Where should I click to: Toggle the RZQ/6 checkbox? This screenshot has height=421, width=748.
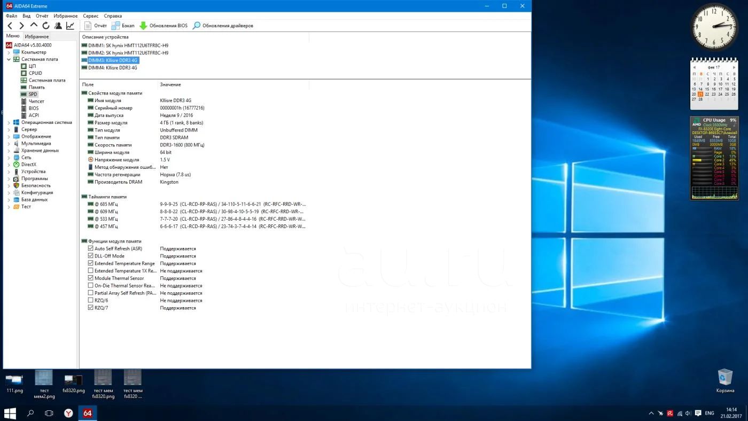pos(90,300)
